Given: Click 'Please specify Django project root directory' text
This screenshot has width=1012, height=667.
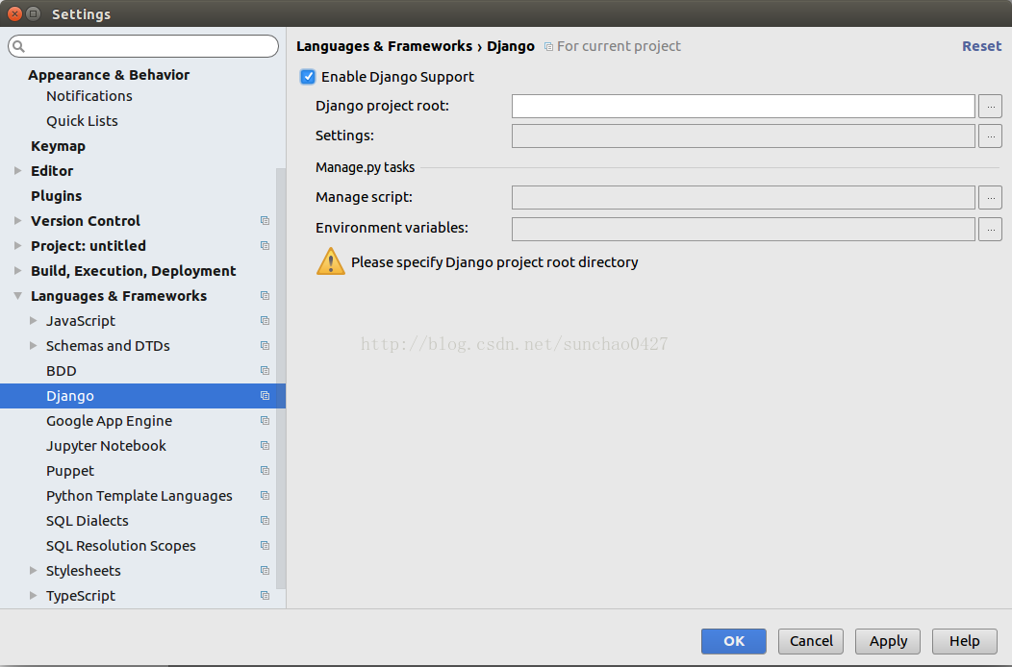Looking at the screenshot, I should pyautogui.click(x=494, y=262).
